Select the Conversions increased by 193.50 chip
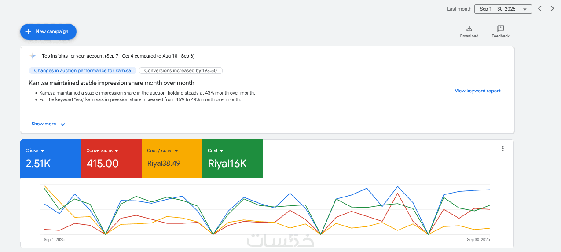Viewport: 561px width, 252px height. click(180, 70)
